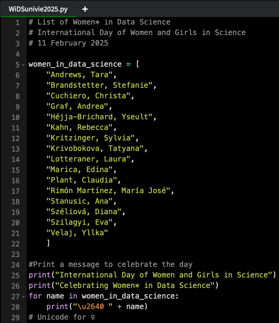Click line number 10 in the gutter
The image size is (279, 323).
tap(15, 117)
